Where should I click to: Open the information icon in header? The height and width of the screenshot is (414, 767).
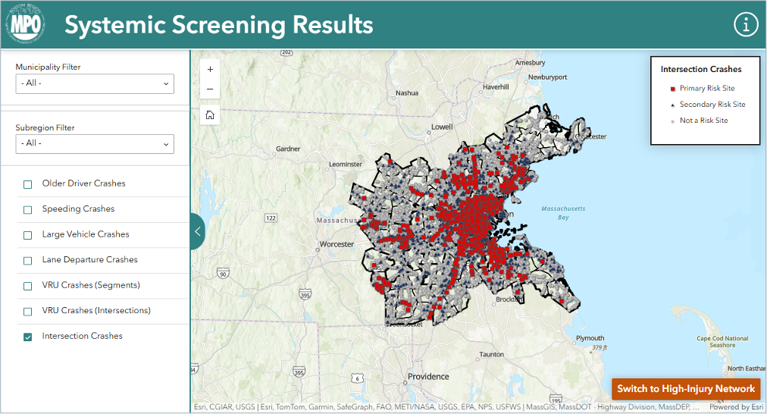coord(746,24)
